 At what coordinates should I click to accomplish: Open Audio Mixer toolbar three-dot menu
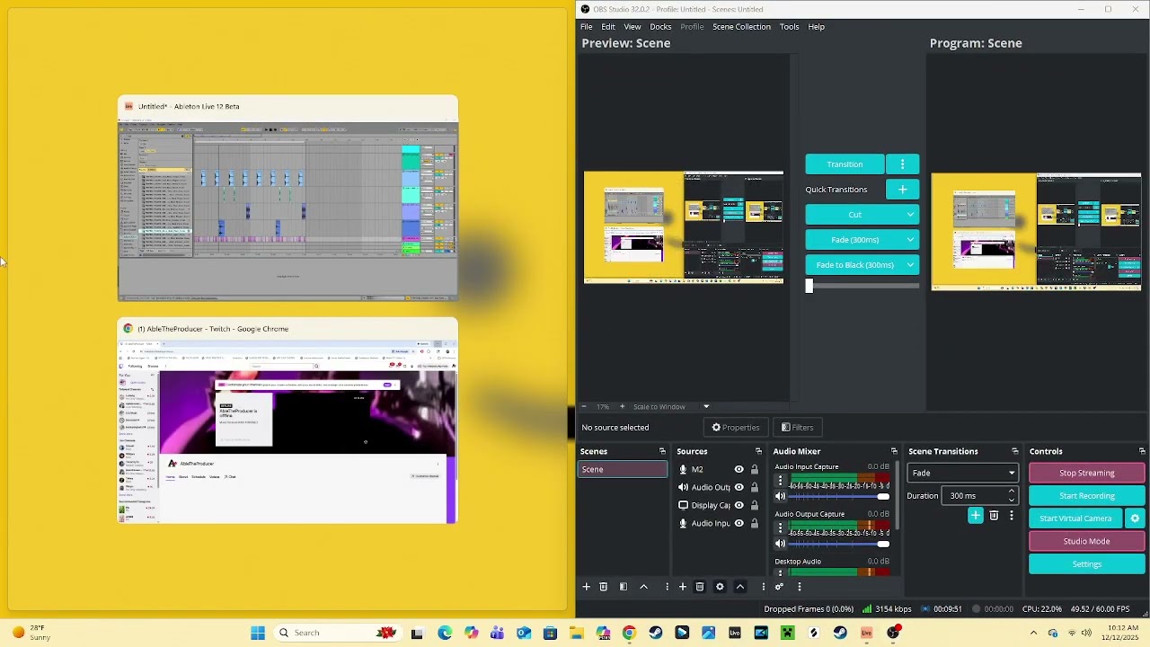(799, 587)
